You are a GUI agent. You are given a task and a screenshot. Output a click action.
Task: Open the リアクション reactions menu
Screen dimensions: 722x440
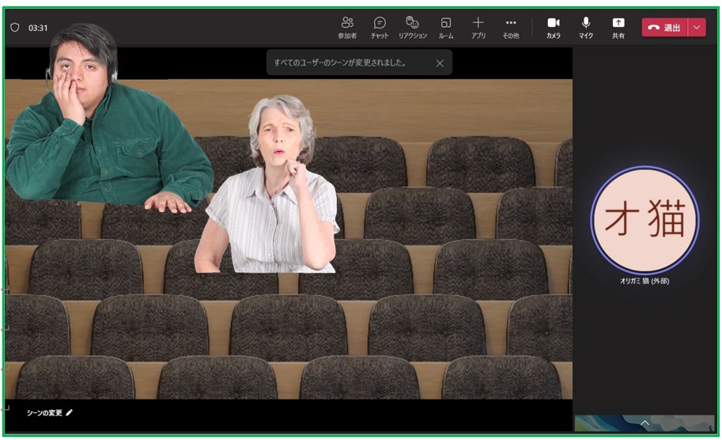412,27
